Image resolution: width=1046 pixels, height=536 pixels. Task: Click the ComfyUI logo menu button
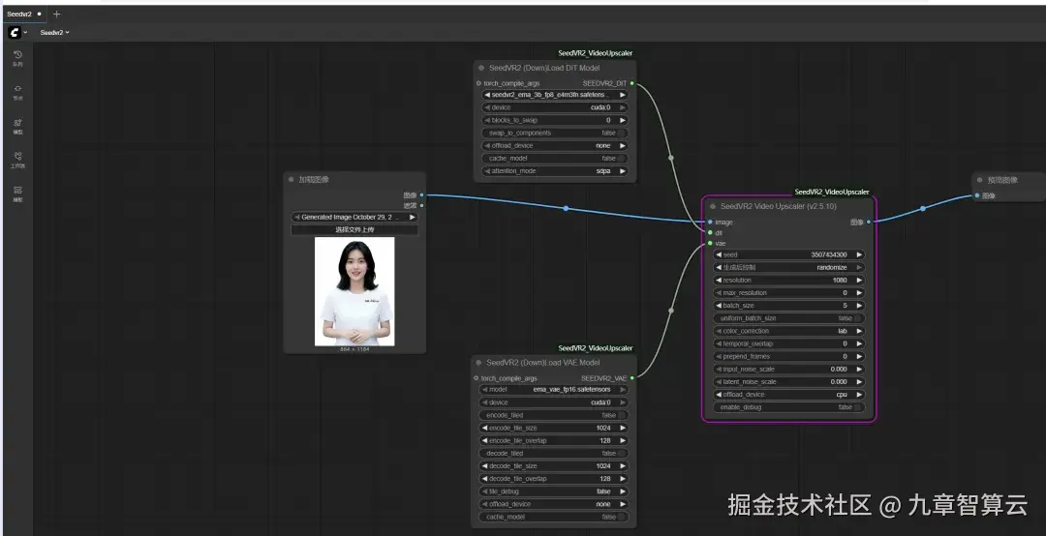[x=15, y=32]
